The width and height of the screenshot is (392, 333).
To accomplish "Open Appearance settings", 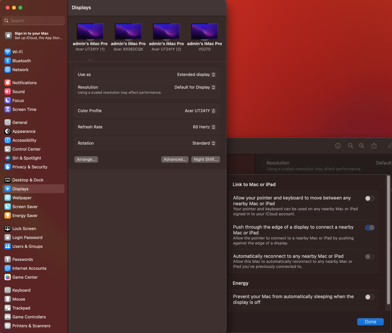I will [x=33, y=131].
